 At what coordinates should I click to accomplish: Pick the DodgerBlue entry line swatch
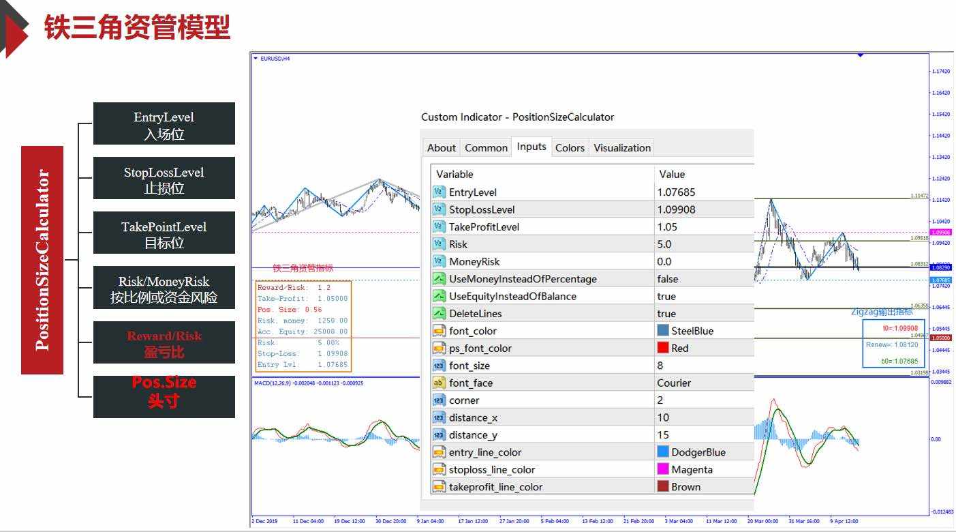click(663, 452)
